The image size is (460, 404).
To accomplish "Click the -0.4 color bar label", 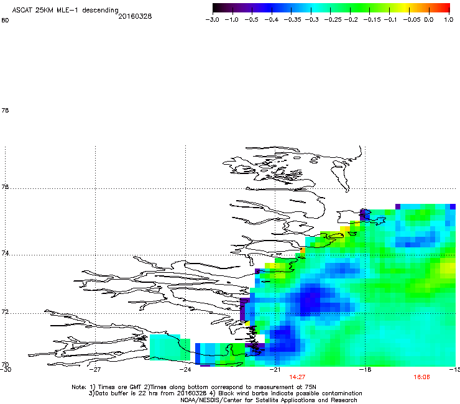I will pyautogui.click(x=272, y=20).
